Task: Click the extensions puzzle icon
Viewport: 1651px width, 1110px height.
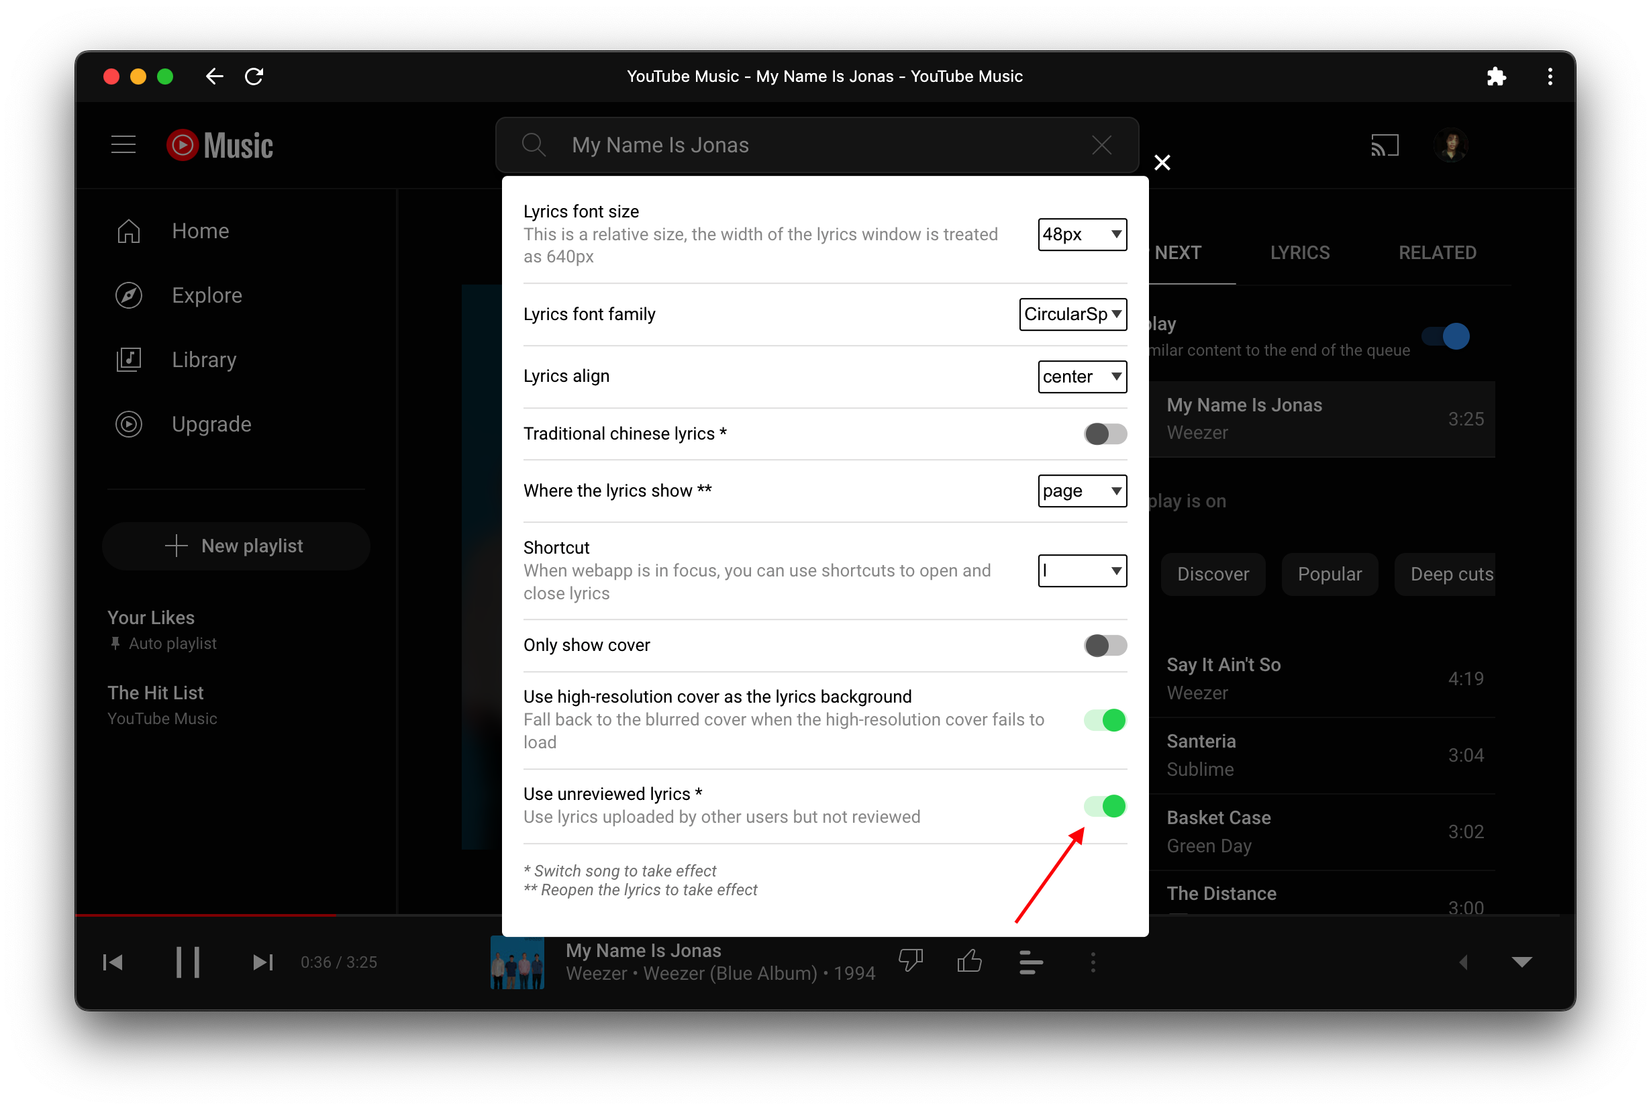Action: (1496, 77)
